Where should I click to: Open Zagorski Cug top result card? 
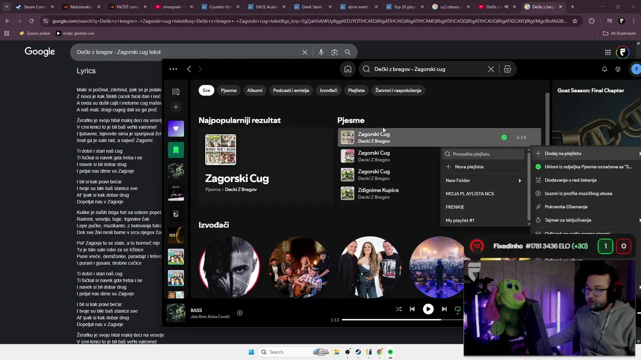265,165
